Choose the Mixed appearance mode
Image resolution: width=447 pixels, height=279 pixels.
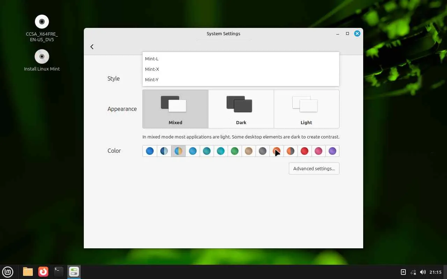click(175, 109)
